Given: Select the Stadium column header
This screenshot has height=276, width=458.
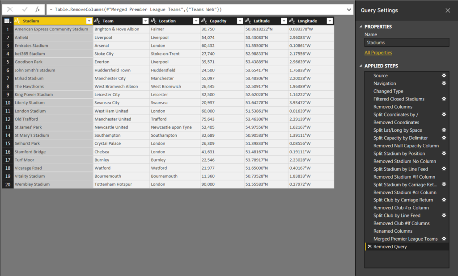Looking at the screenshot, I should coord(53,21).
